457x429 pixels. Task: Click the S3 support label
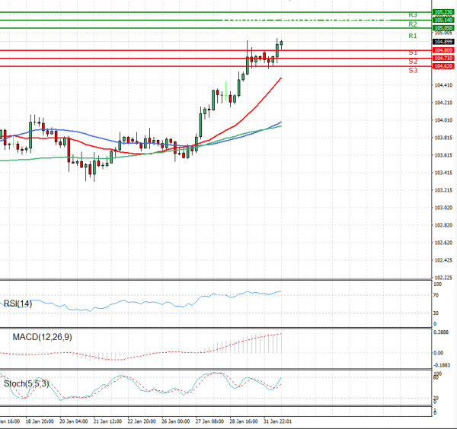click(x=413, y=71)
